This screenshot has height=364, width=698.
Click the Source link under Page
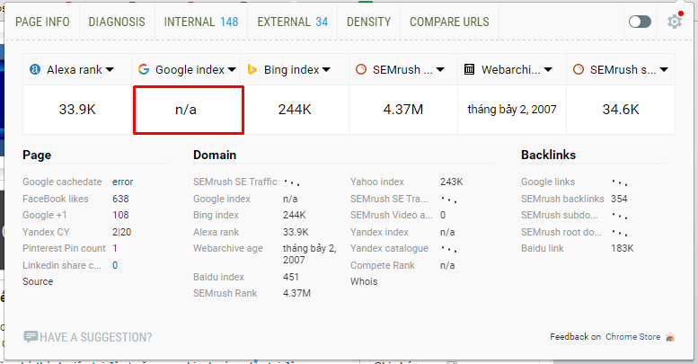38,281
